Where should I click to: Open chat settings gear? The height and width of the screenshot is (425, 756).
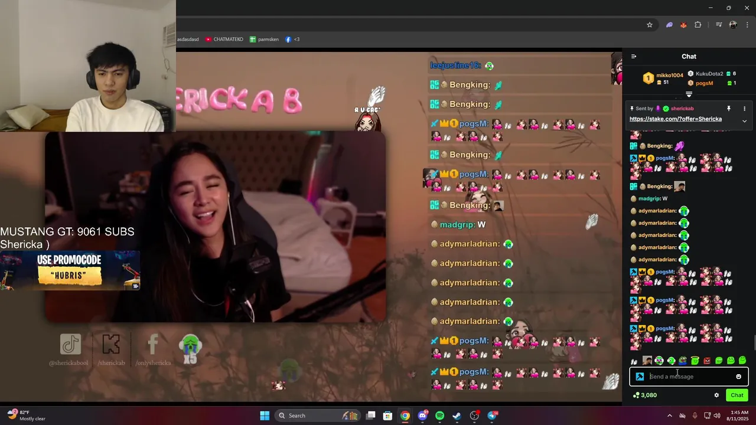716,395
